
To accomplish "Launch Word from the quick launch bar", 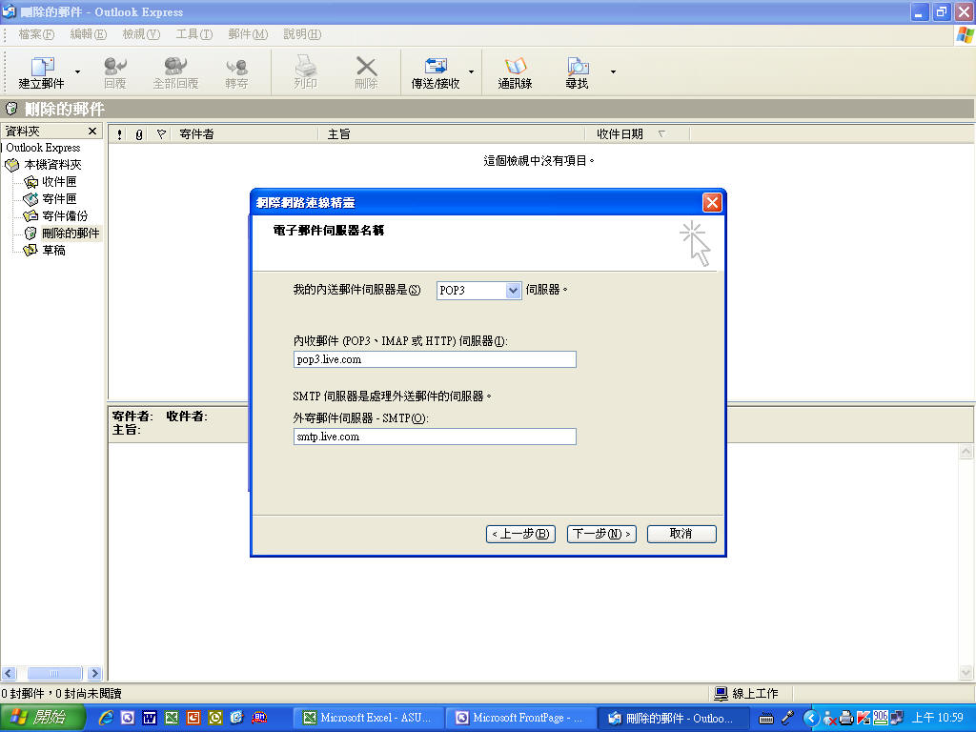I will pos(150,718).
